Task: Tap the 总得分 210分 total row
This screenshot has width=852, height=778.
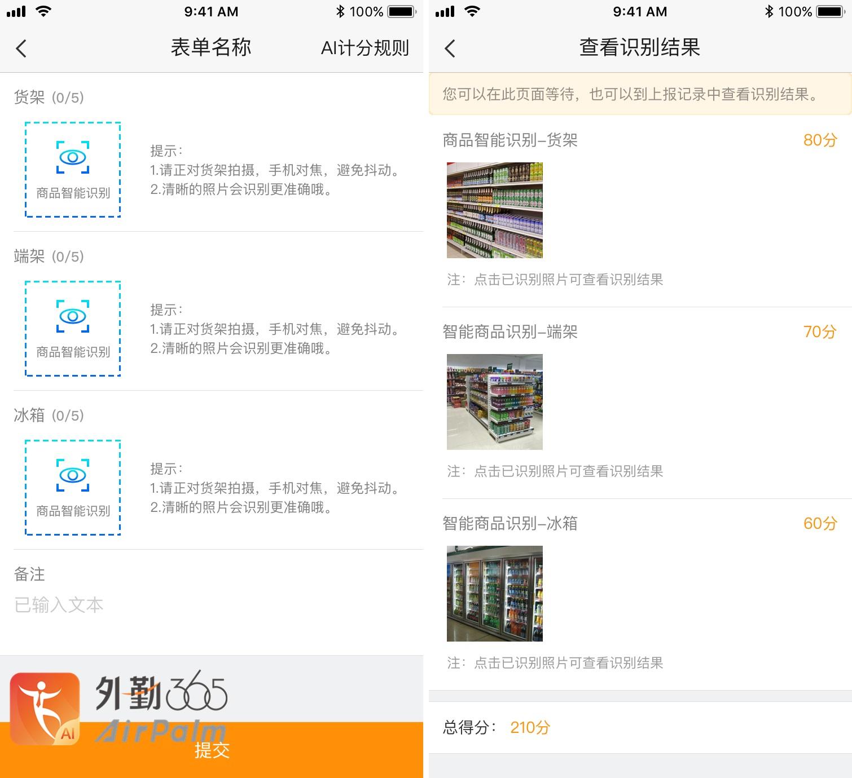Action: pos(640,727)
